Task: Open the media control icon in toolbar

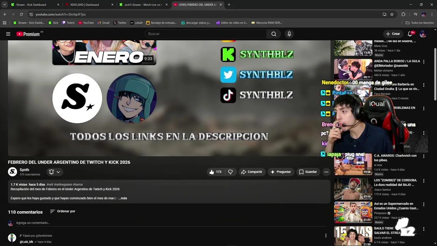Action: (415, 14)
